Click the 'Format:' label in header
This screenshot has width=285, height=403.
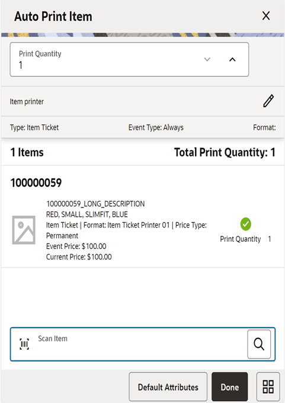264,127
